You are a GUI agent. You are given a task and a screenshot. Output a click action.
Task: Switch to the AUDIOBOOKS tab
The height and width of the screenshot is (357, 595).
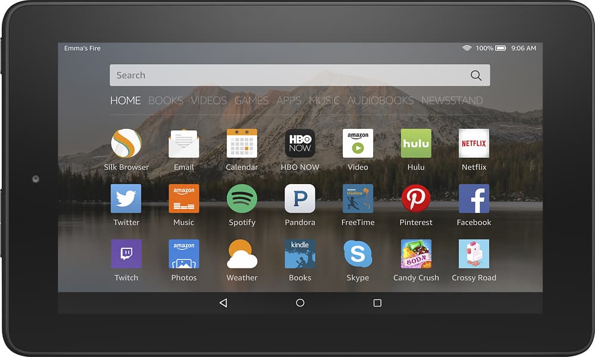[x=380, y=100]
